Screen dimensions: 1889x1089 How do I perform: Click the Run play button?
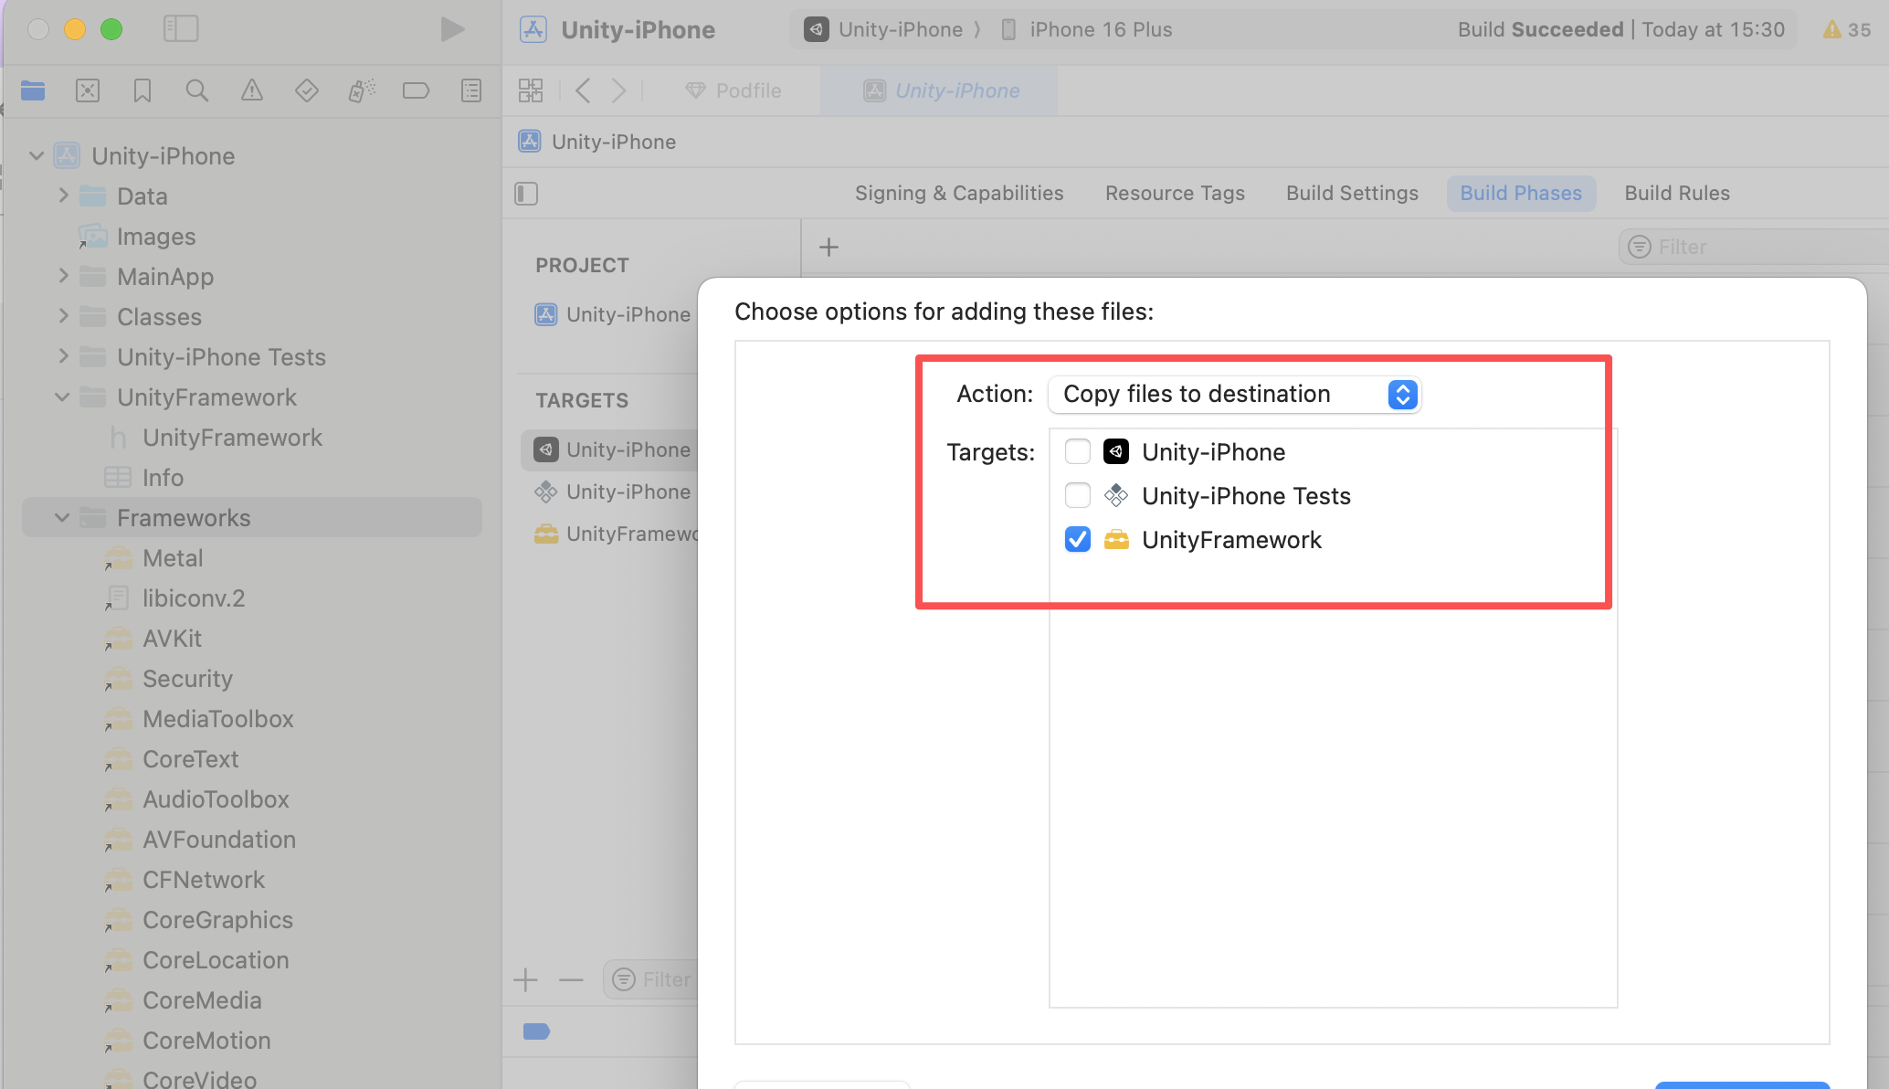pos(452,29)
